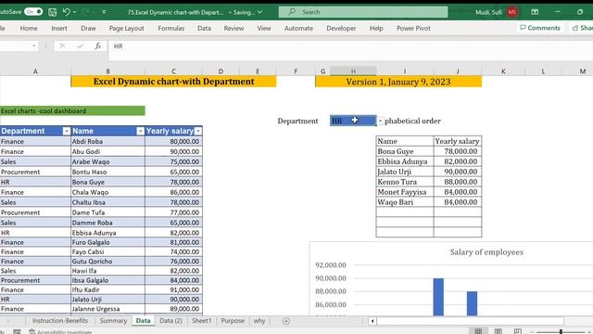Expand the Name Box dropdown arrow
This screenshot has height=334, width=593.
pyautogui.click(x=34, y=46)
